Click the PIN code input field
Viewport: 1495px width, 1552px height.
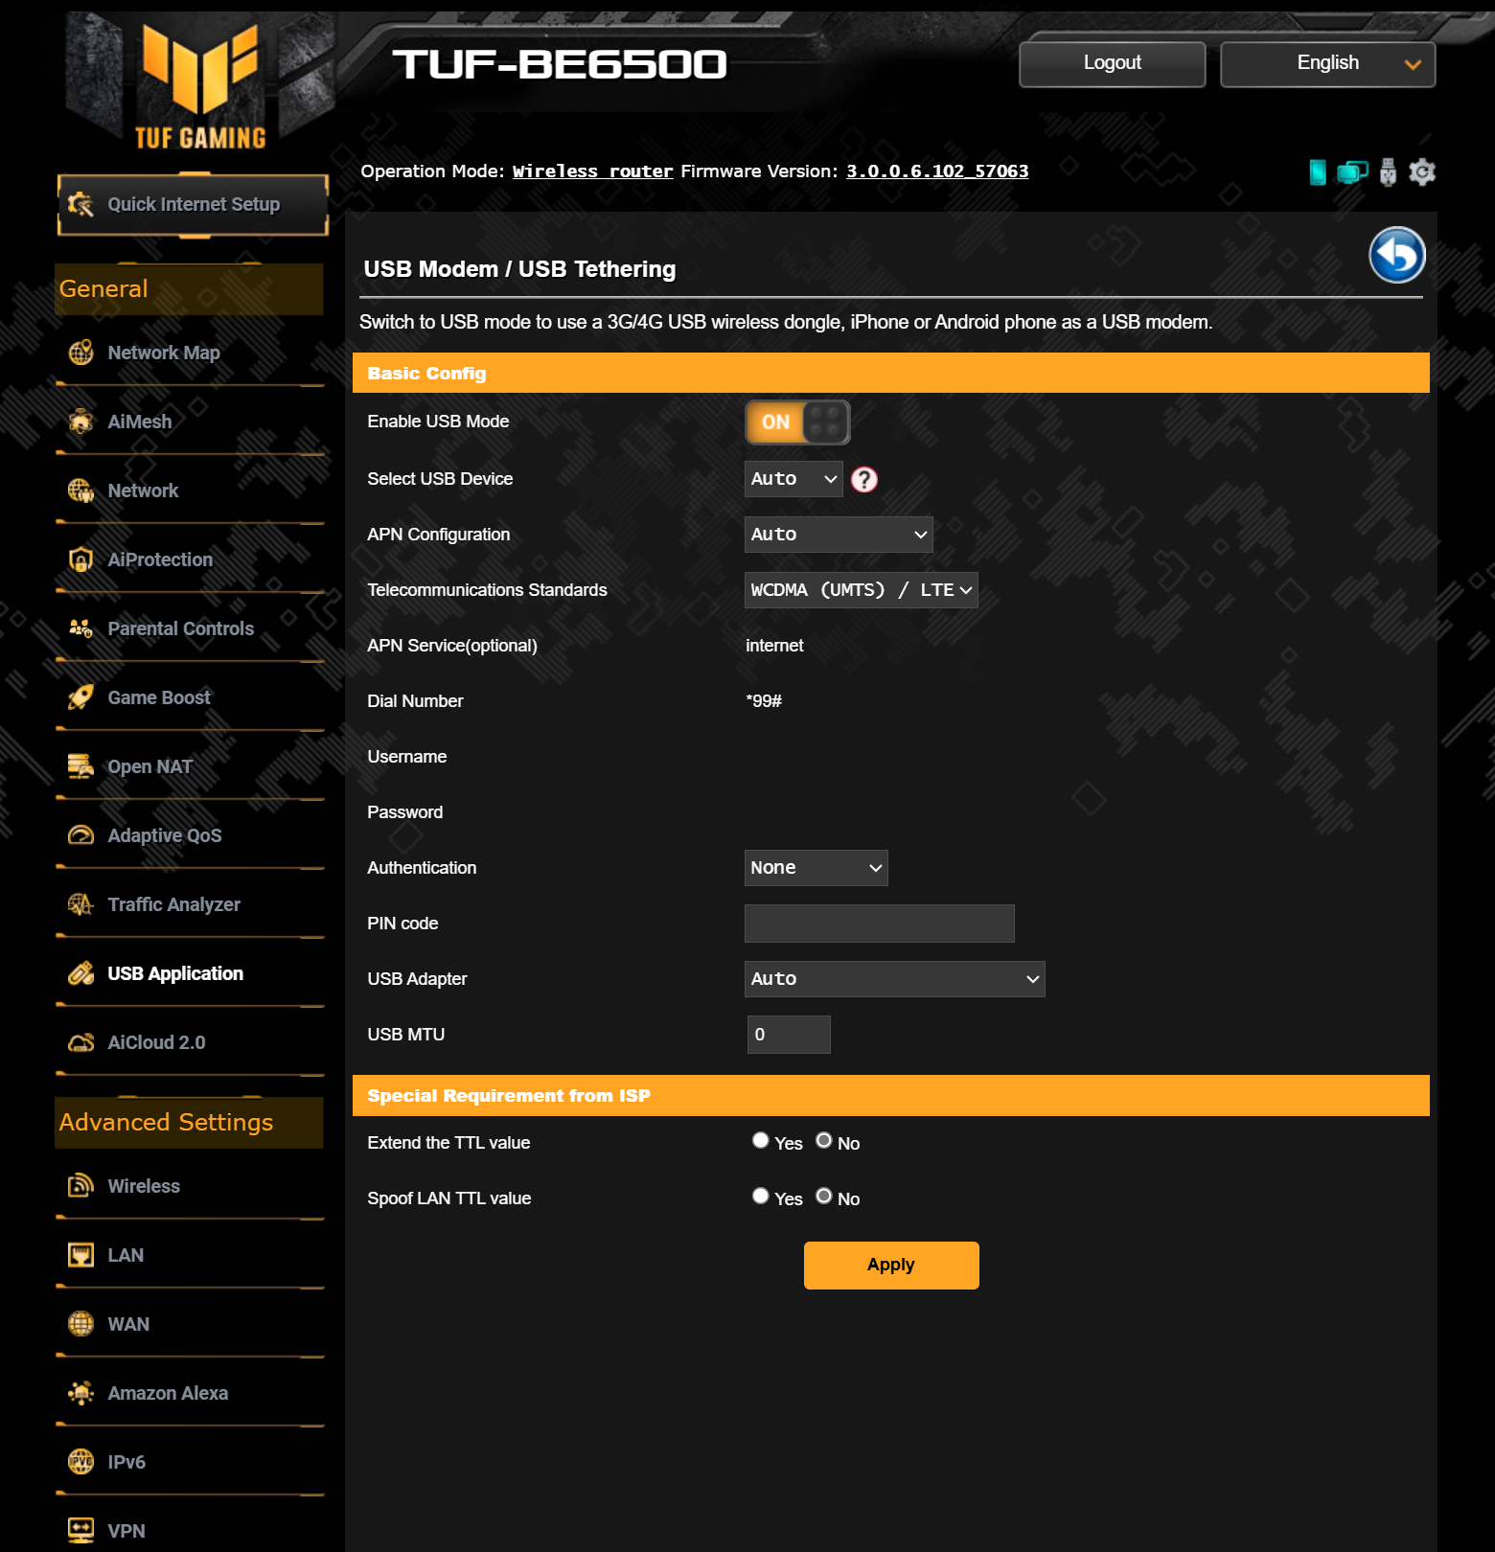[880, 924]
